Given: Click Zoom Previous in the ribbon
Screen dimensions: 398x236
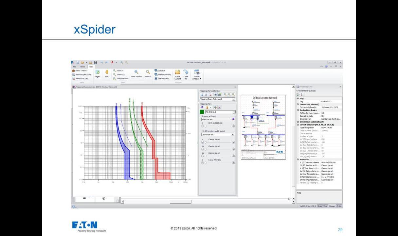Looking at the screenshot, I should (120, 78).
